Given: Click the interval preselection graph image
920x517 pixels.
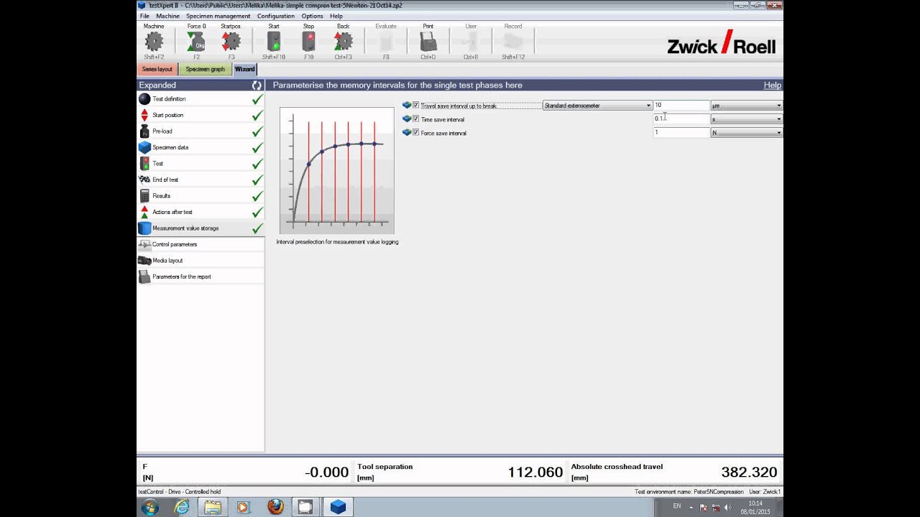Looking at the screenshot, I should pos(337,171).
